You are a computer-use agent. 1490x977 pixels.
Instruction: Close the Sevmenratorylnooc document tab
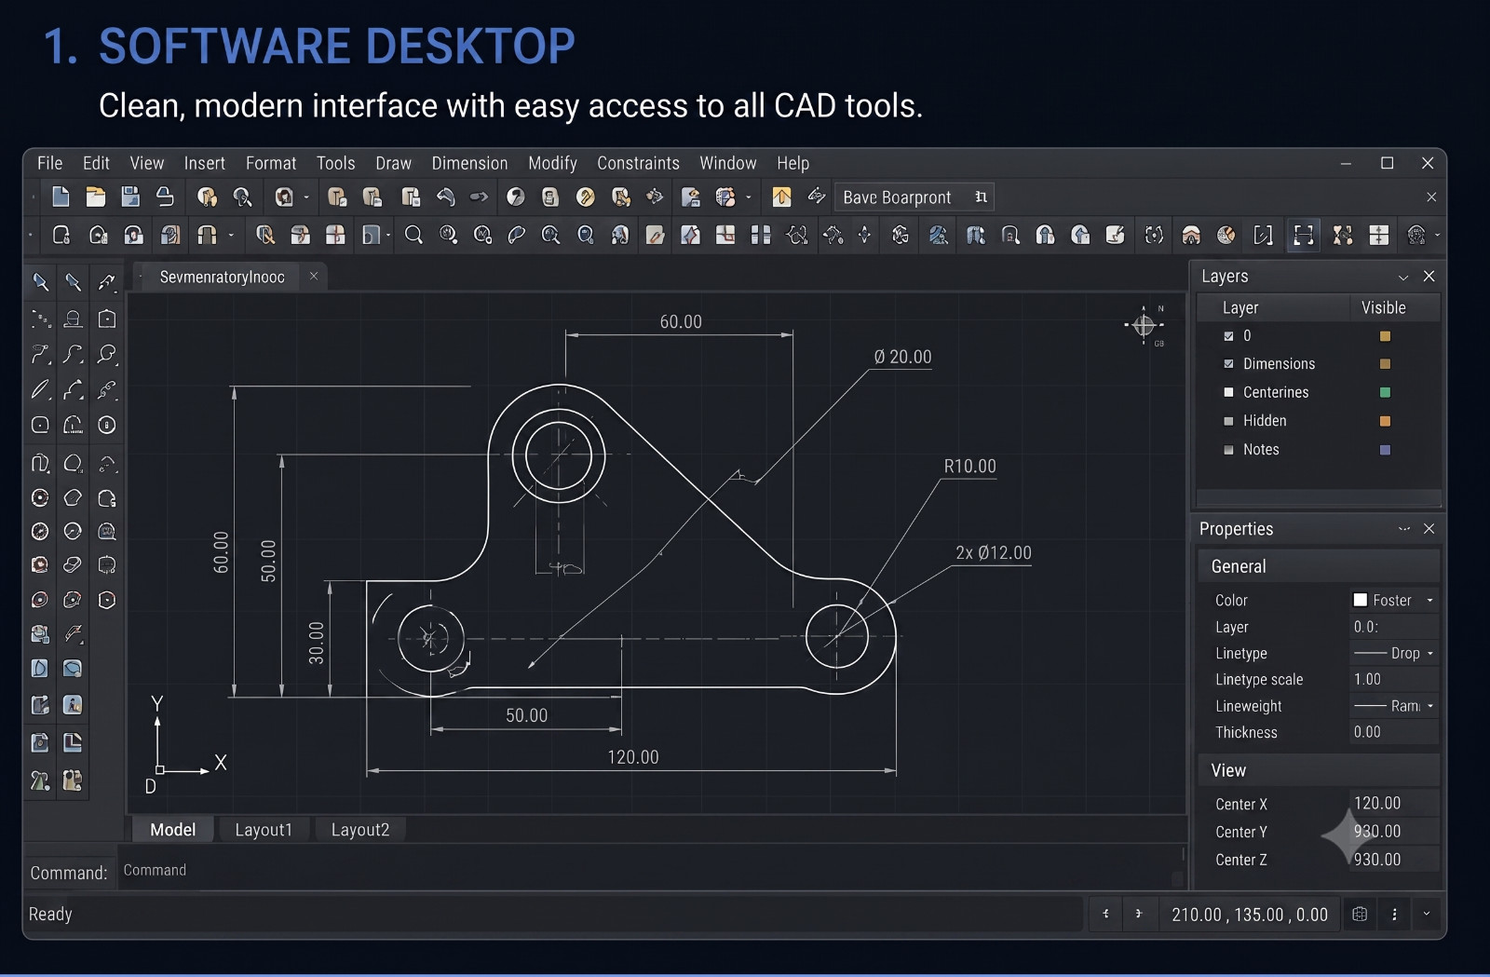coord(314,276)
